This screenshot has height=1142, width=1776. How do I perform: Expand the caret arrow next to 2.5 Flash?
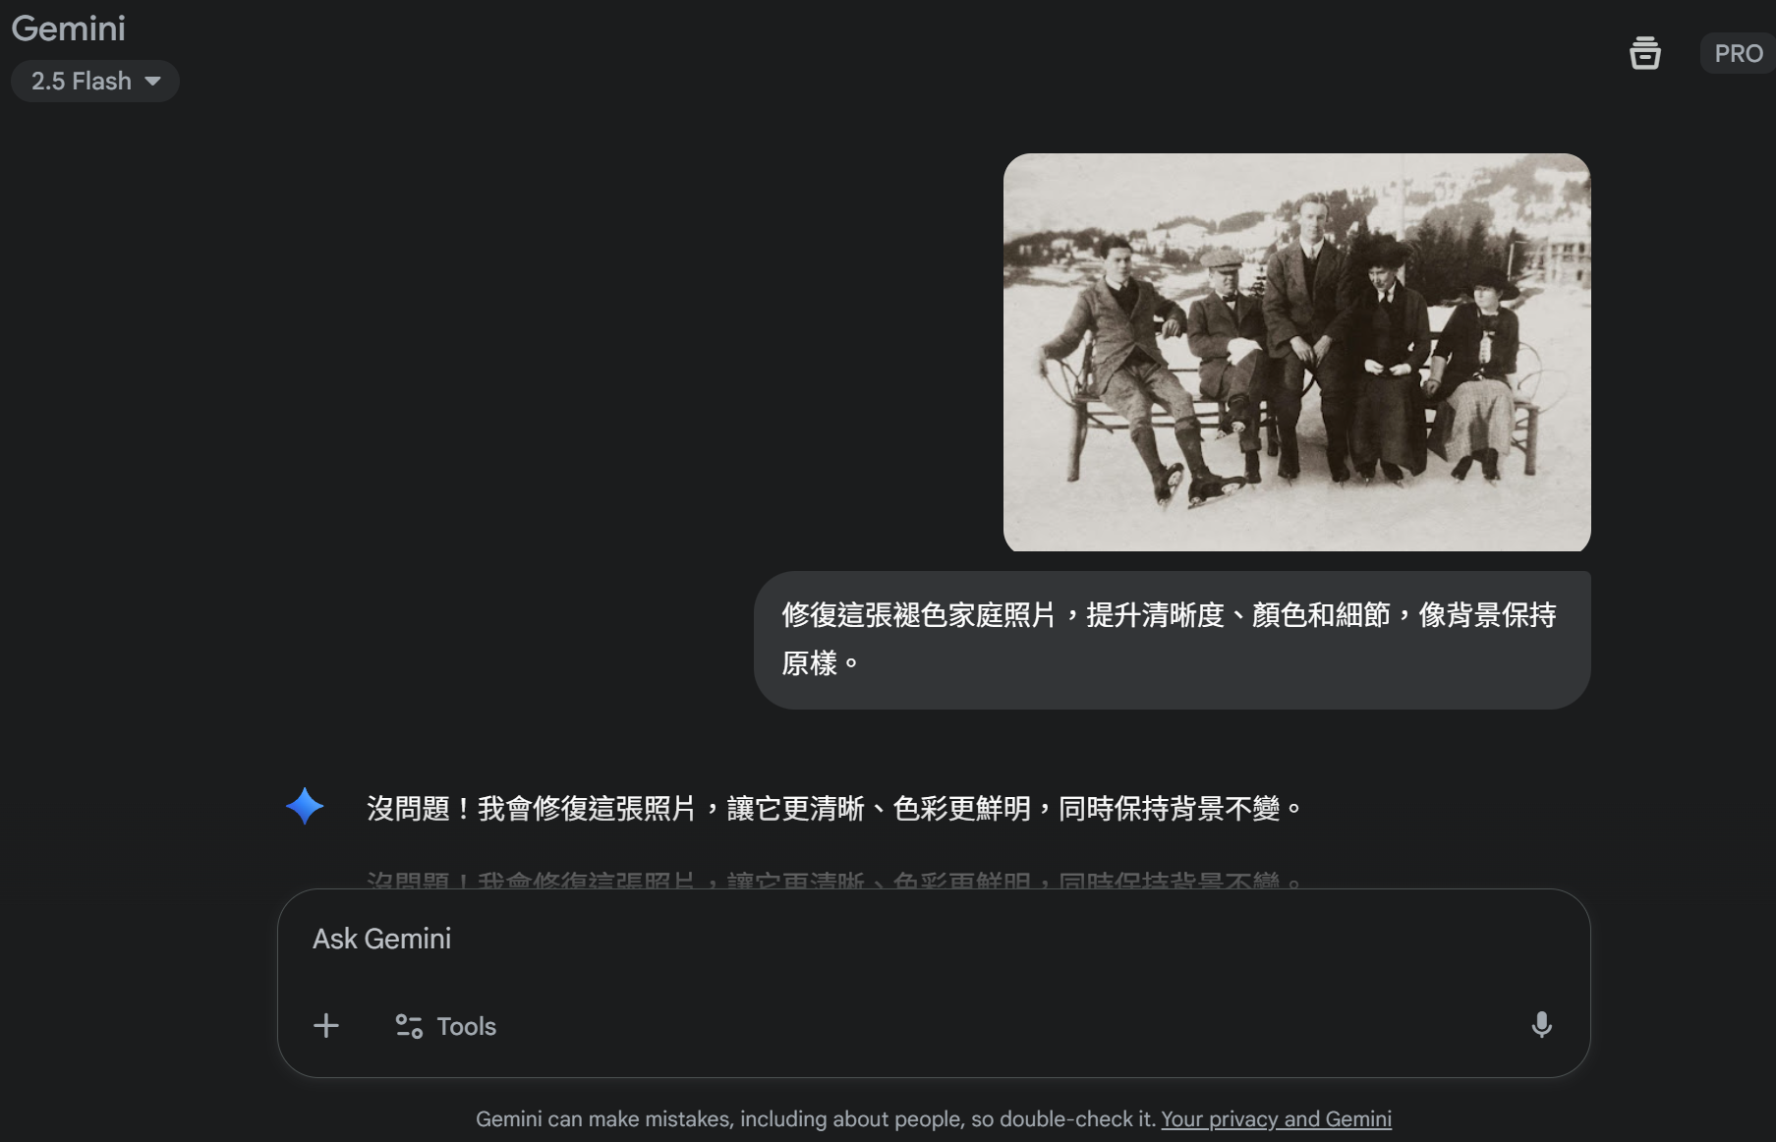[152, 82]
